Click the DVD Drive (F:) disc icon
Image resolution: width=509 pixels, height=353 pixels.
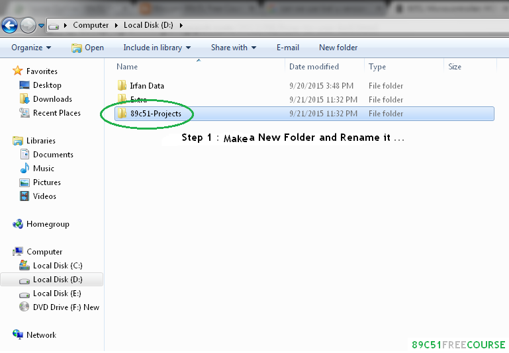[x=24, y=307]
